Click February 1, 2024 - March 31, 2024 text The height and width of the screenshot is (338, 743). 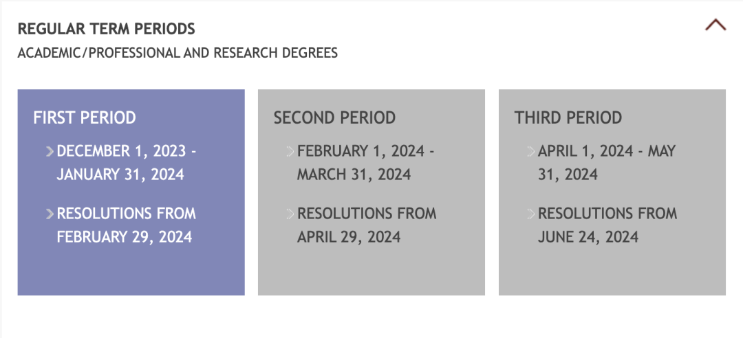click(x=366, y=163)
